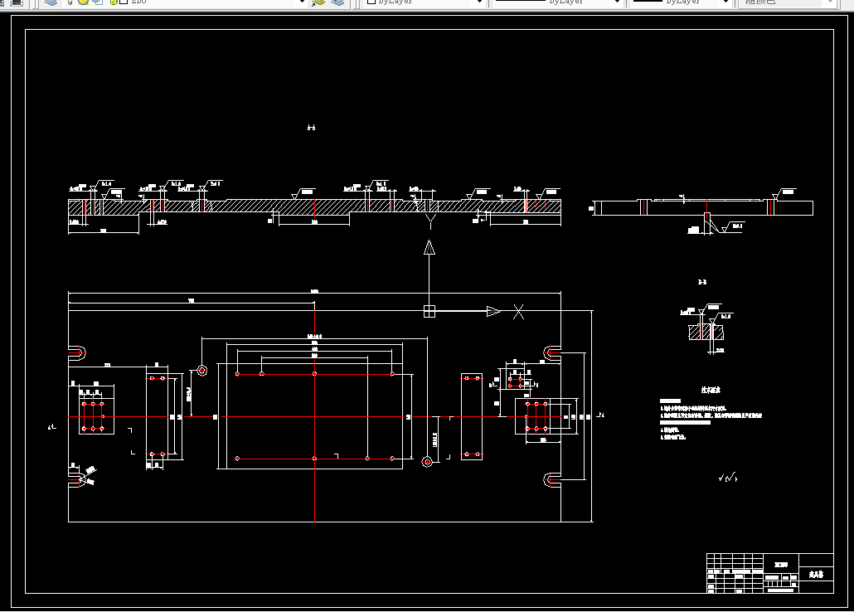The height and width of the screenshot is (612, 854).
Task: Select the UCS Y-axis label below the section view
Action: [430, 221]
